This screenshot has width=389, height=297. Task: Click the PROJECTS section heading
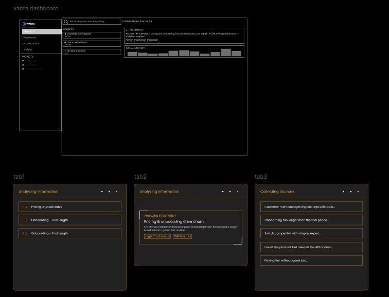[x=28, y=57]
